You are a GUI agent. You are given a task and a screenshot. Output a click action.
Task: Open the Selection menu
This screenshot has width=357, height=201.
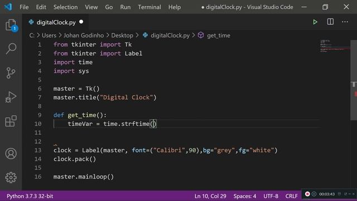pos(66,7)
